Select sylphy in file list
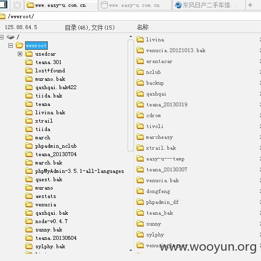 pos(155,235)
